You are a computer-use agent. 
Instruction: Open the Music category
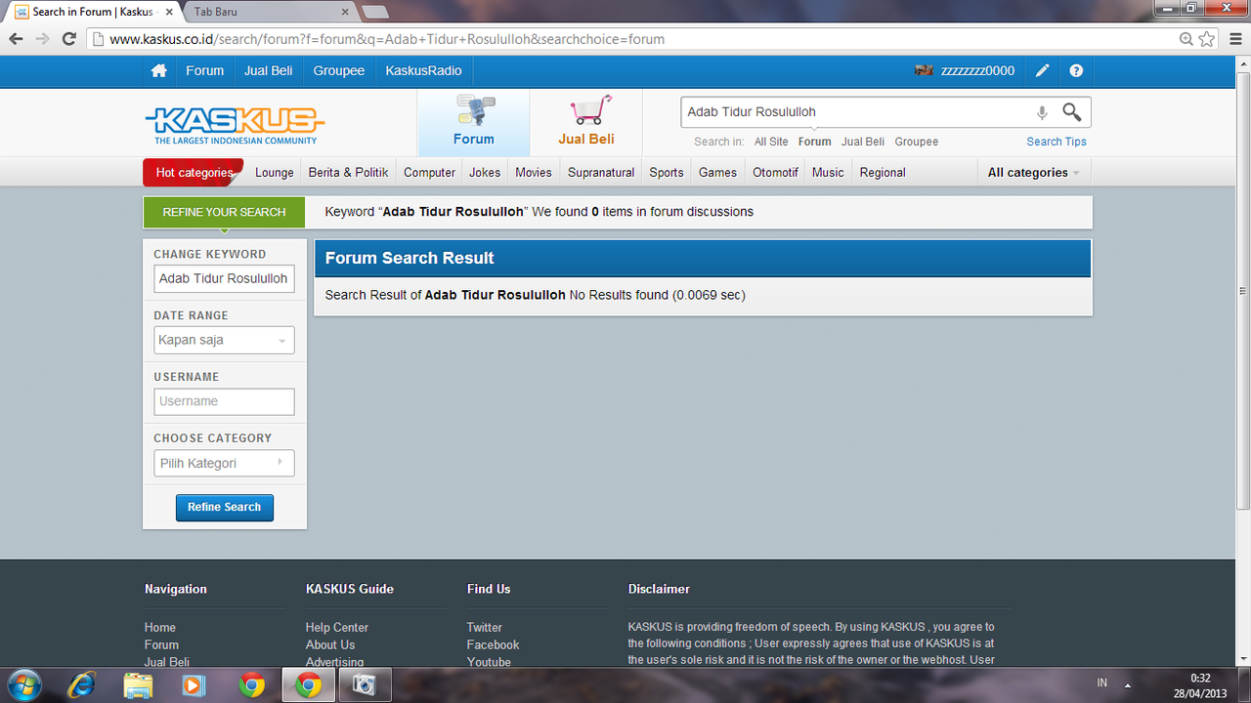[828, 173]
